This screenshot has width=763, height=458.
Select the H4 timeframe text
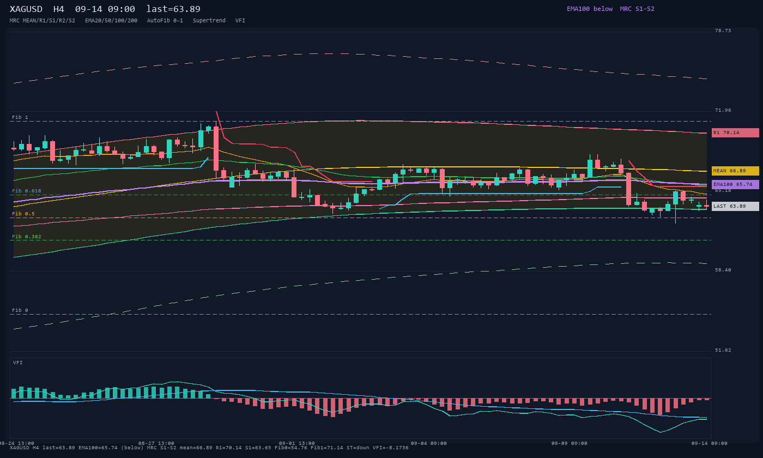[x=59, y=9]
